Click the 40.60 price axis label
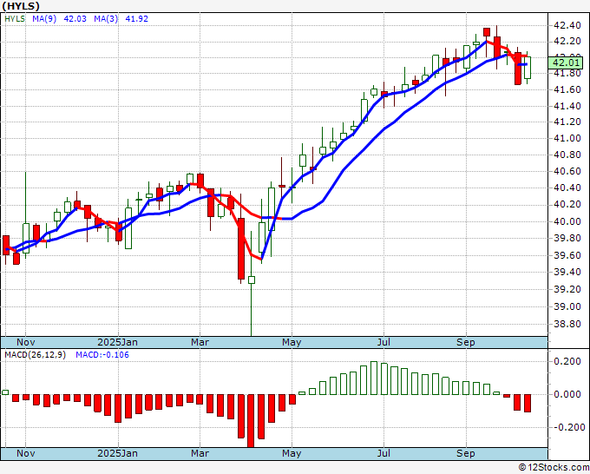Viewport: 590px width, 474px height. (x=567, y=171)
